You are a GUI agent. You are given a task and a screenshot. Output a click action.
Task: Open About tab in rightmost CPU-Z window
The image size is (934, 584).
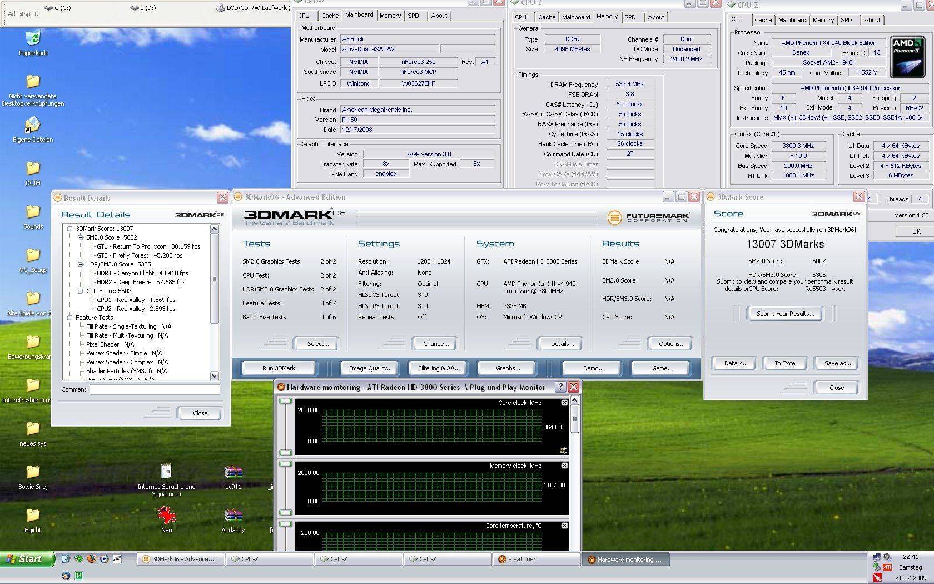click(872, 20)
